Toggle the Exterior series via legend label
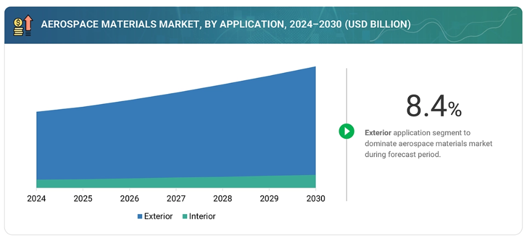The width and height of the screenshot is (528, 237). tap(158, 216)
